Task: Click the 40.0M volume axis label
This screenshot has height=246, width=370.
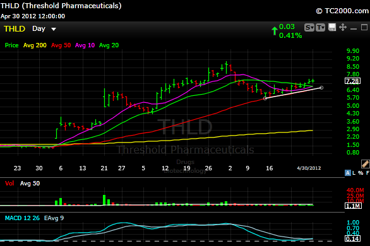Action: [355, 190]
